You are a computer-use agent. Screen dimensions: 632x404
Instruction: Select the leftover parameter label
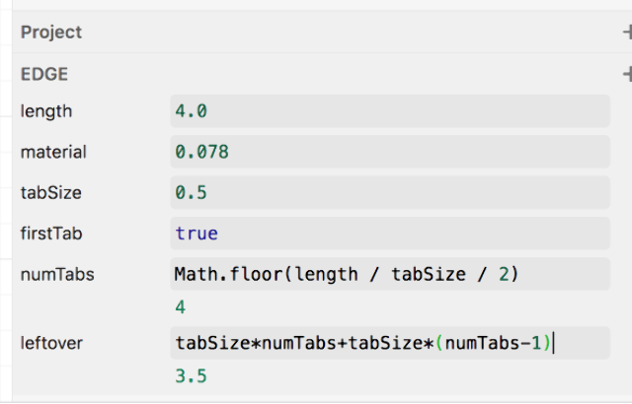pyautogui.click(x=51, y=344)
